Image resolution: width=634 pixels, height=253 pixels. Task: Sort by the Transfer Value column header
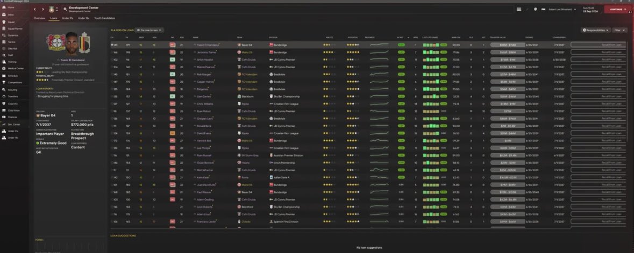pyautogui.click(x=498, y=38)
